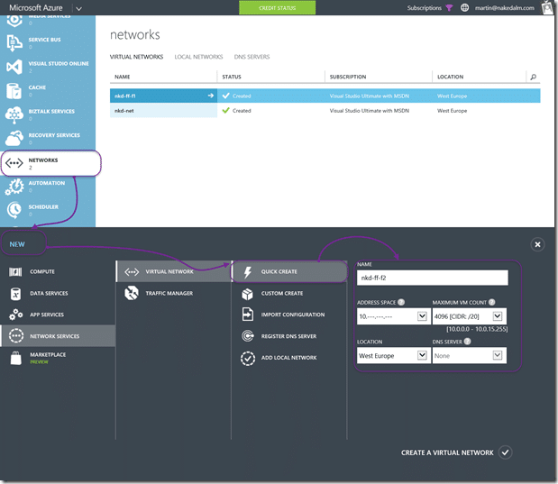Viewport: 558px width, 484px height.
Task: Click the Marketplace bag icon
Action: (x=15, y=358)
